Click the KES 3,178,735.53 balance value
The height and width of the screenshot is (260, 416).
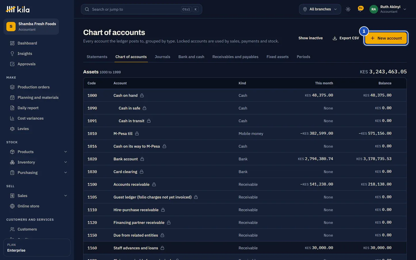(374, 159)
